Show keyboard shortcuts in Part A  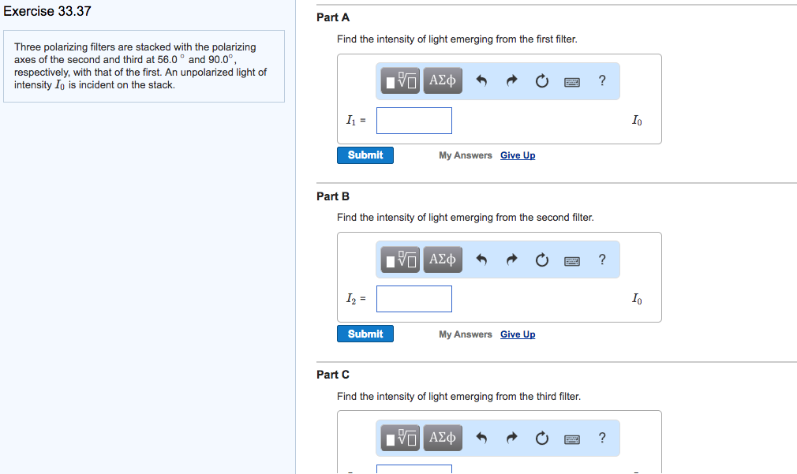pyautogui.click(x=572, y=80)
